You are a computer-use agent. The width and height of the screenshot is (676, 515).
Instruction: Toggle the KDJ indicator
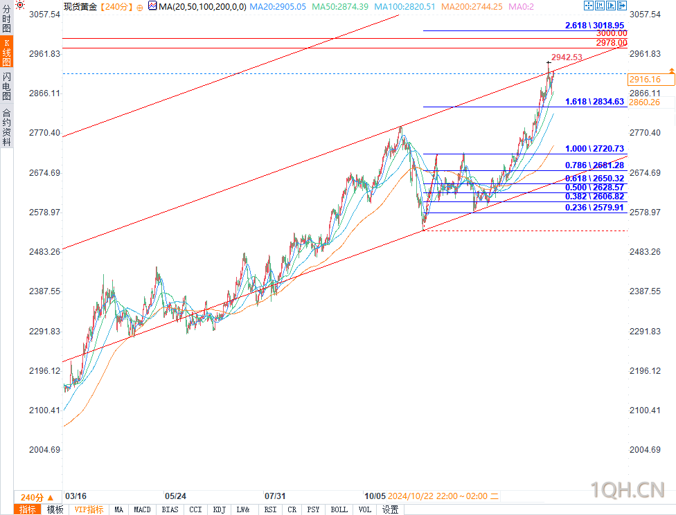(x=219, y=510)
